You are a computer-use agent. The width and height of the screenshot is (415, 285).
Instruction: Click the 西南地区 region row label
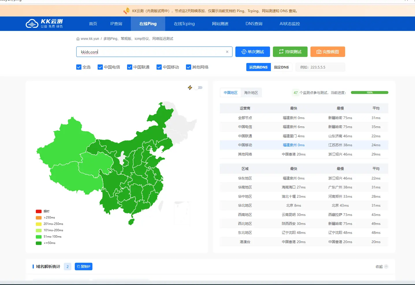click(x=245, y=215)
